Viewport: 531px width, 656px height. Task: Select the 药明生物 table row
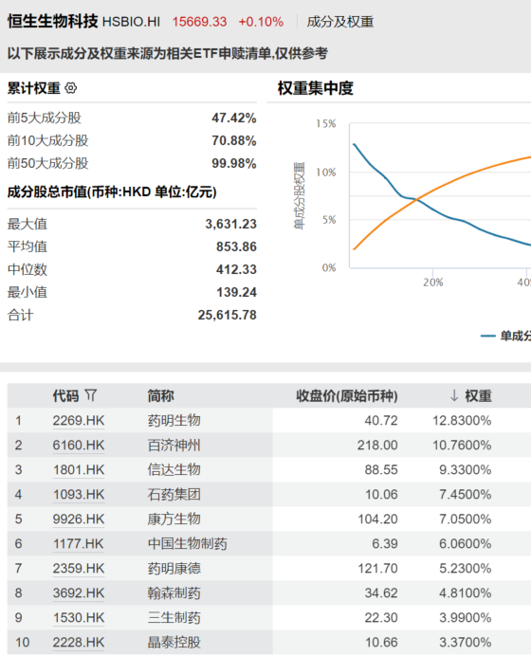click(x=269, y=421)
